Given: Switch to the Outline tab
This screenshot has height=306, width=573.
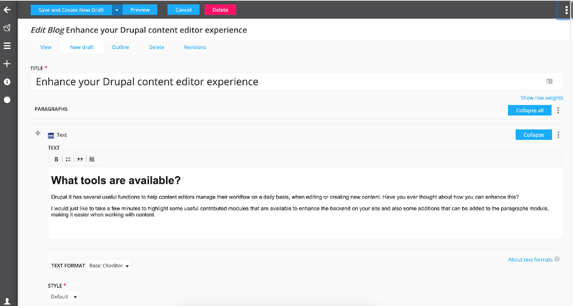Looking at the screenshot, I should tap(120, 47).
